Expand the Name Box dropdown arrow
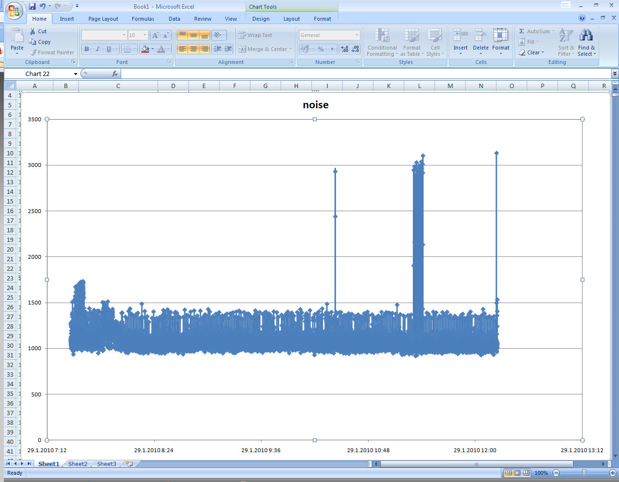Viewport: 619px width, 482px height. [75, 74]
